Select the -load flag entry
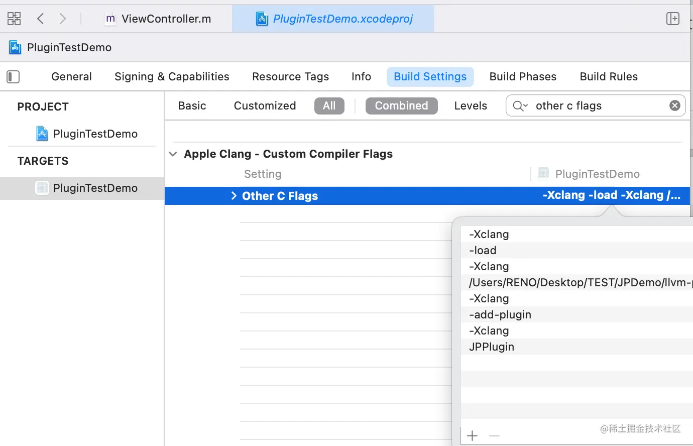693x446 pixels. (576, 250)
